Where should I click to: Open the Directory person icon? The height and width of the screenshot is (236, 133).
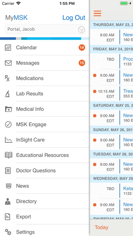[x=8, y=201]
